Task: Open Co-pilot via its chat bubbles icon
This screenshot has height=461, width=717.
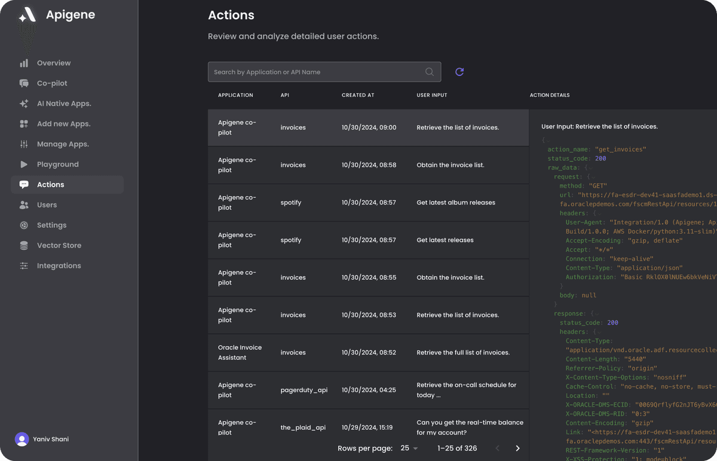Action: tap(24, 84)
